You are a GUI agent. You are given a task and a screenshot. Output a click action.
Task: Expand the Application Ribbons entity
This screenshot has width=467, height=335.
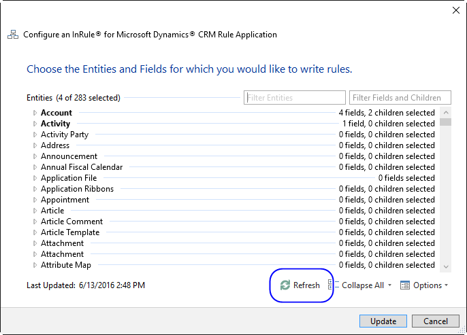coord(35,189)
